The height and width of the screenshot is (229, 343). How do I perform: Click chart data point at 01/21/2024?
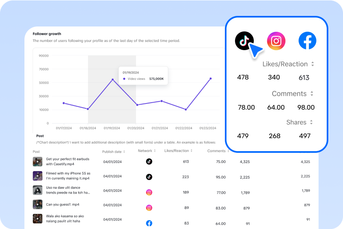pos(162,101)
